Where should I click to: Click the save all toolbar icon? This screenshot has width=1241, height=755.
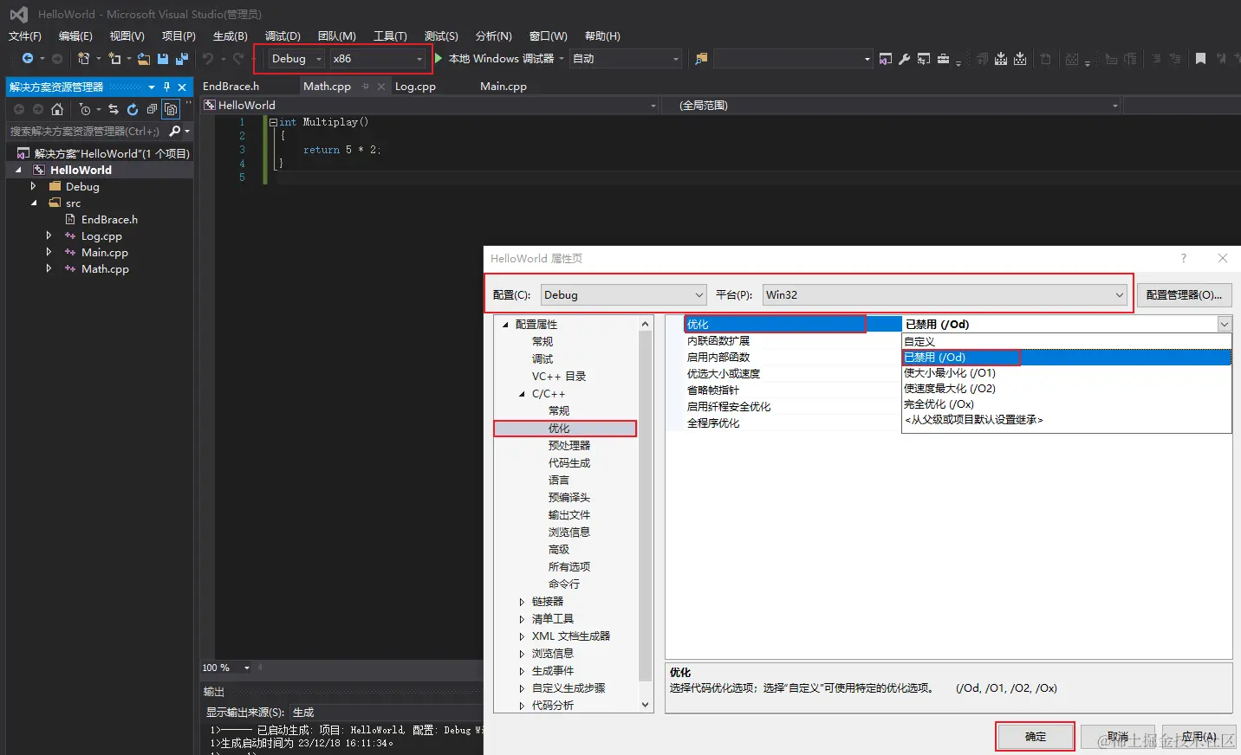point(181,59)
